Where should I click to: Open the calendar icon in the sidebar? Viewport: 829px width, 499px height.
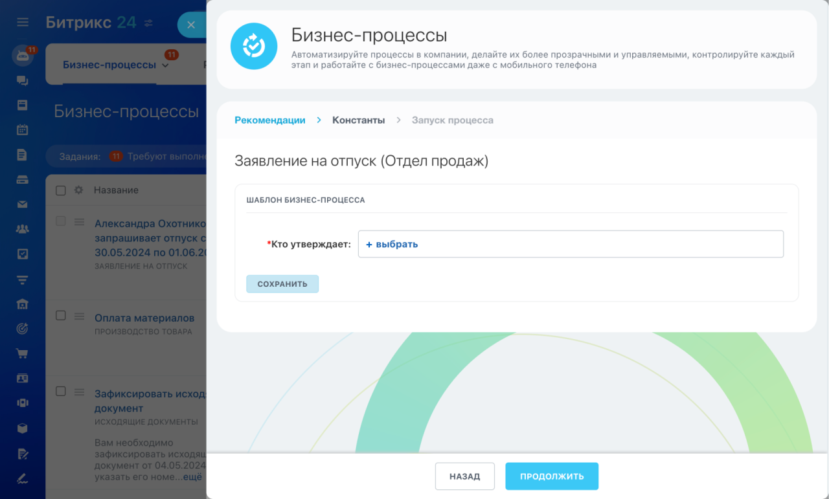click(23, 129)
